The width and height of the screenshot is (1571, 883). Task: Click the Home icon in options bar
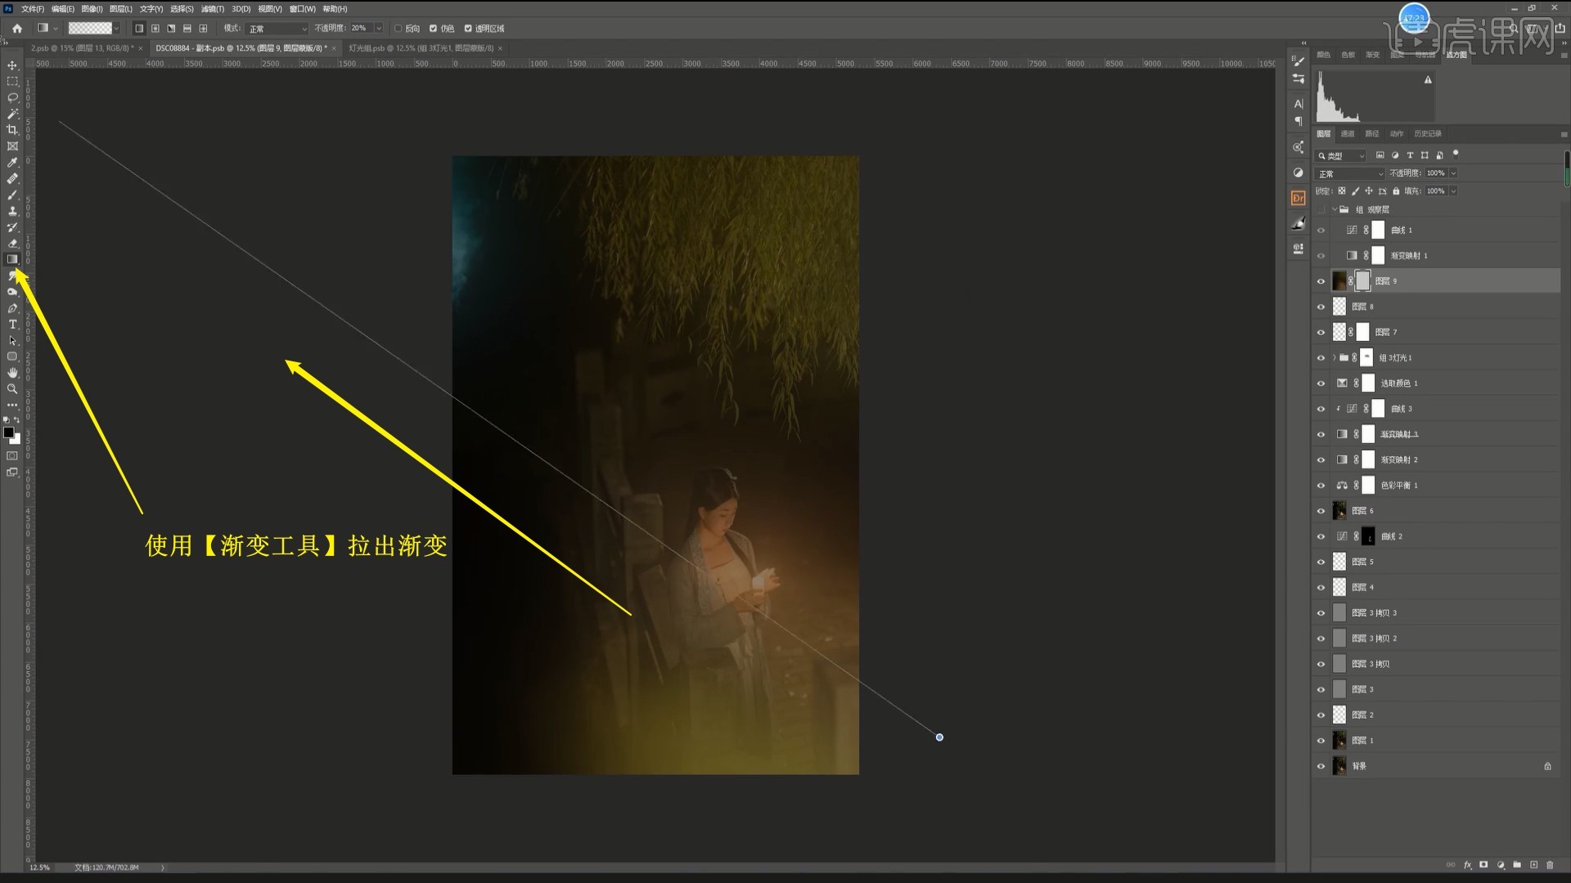pyautogui.click(x=17, y=29)
